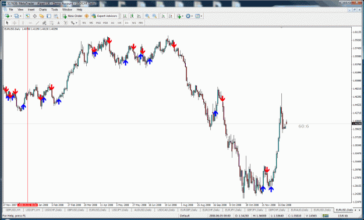This screenshot has height=220, width=364.
Task: Open the Insert menu
Action: 31,9
